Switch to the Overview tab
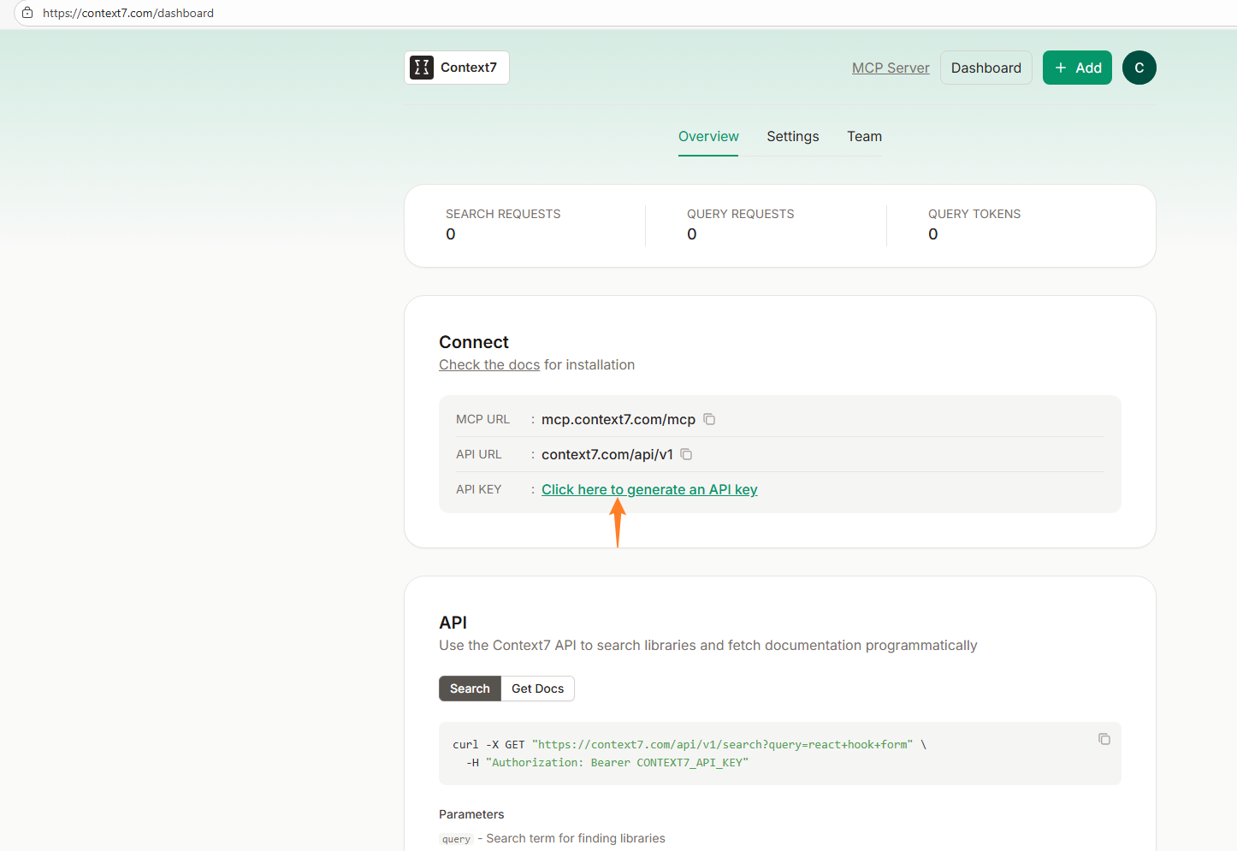 (x=707, y=137)
